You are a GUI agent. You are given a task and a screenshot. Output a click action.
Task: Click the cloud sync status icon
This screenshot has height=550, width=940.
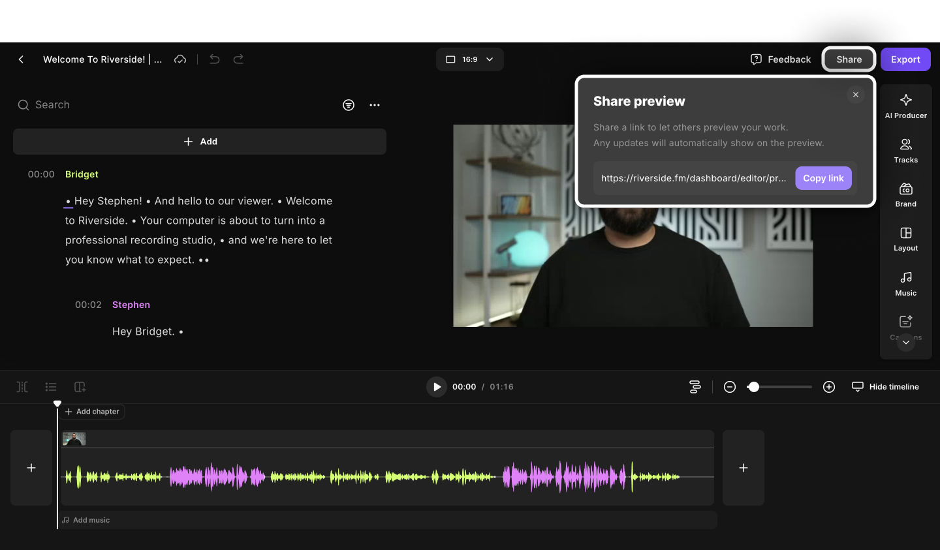coord(180,59)
